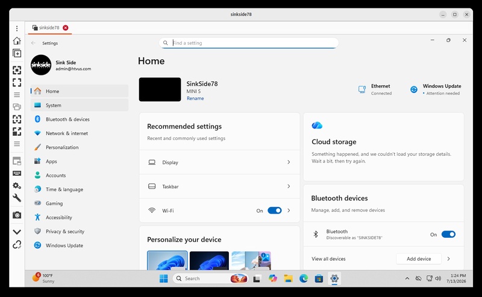Click the Sink Side account profile
The height and width of the screenshot is (297, 482).
click(x=61, y=65)
